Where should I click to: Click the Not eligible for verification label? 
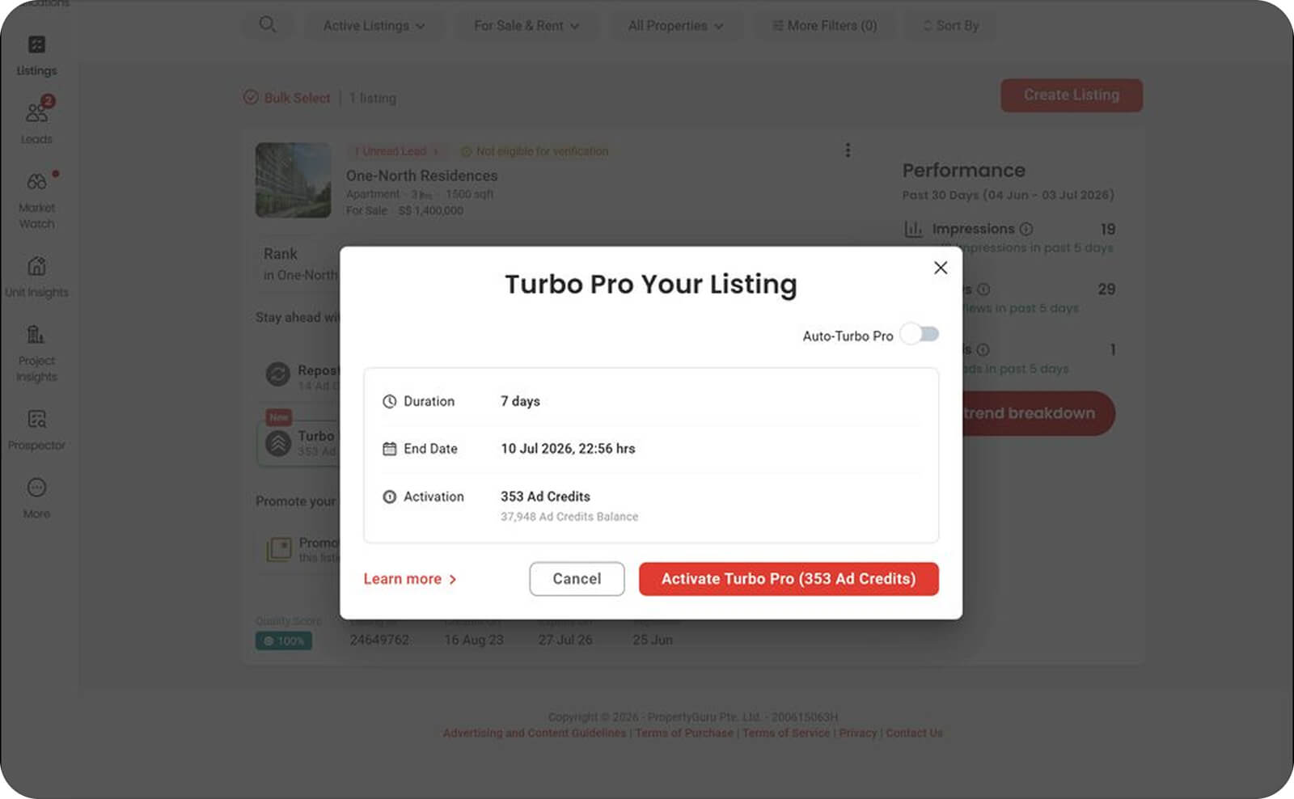click(x=535, y=151)
